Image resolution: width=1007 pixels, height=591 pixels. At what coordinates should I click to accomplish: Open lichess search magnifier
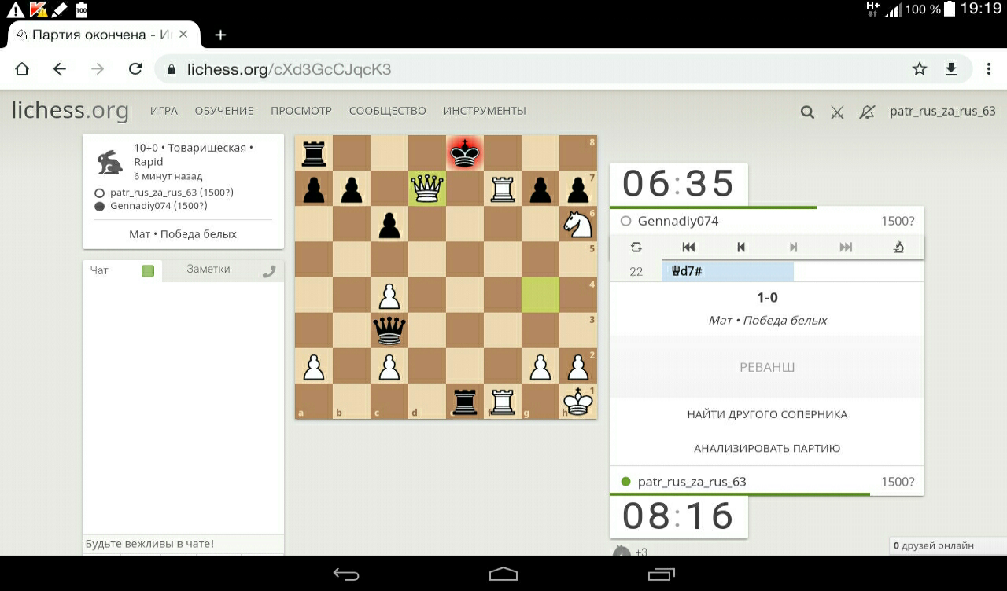pos(807,112)
